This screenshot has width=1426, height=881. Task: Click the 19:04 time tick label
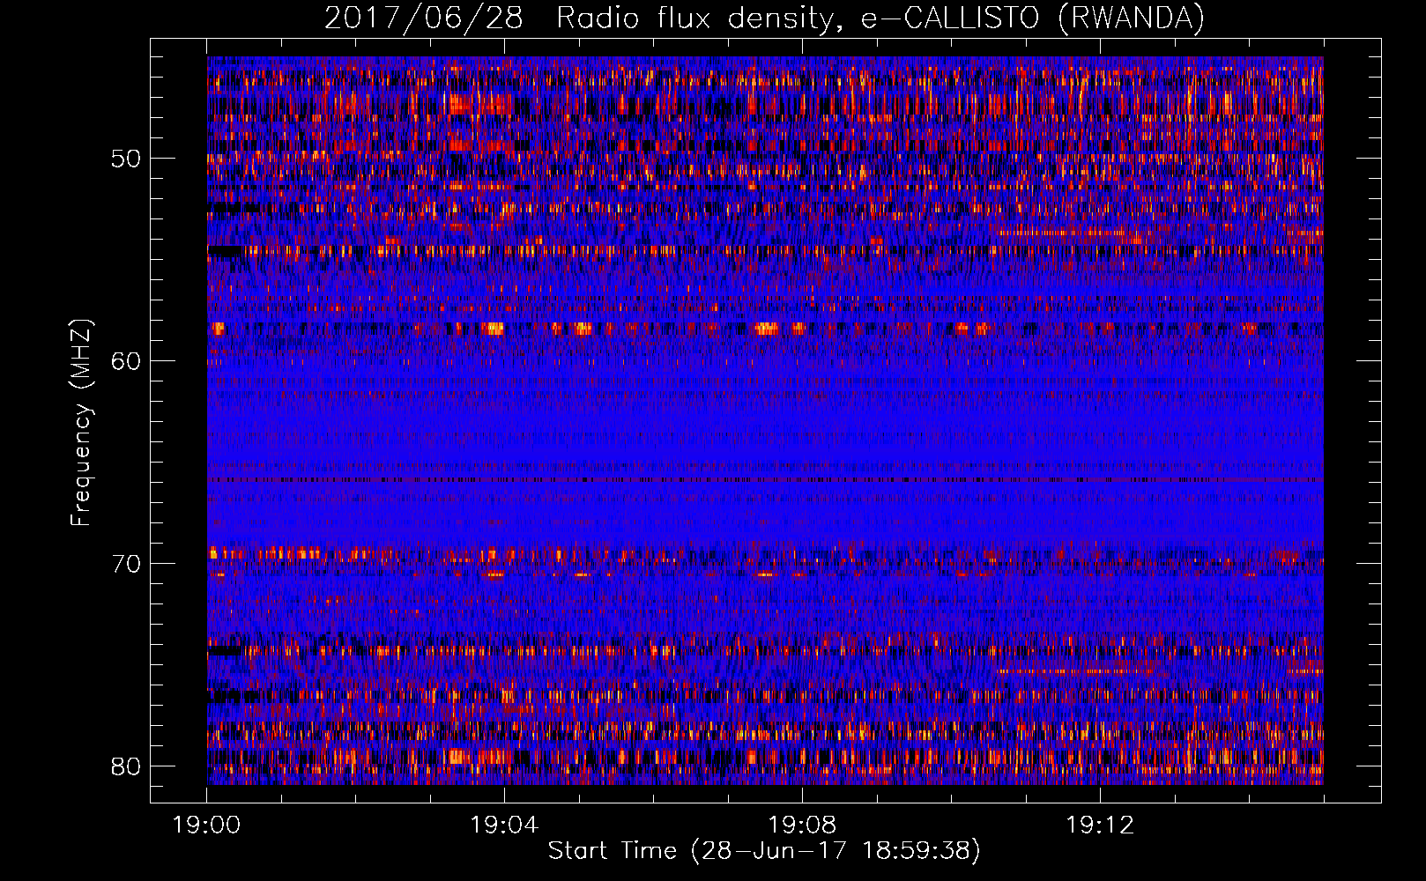pos(504,825)
